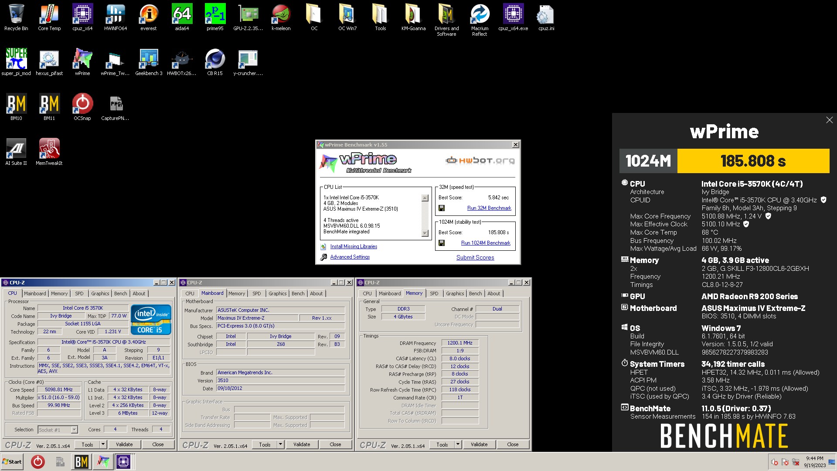
Task: Click the clock showing 9:44 PM
Action: click(815, 458)
